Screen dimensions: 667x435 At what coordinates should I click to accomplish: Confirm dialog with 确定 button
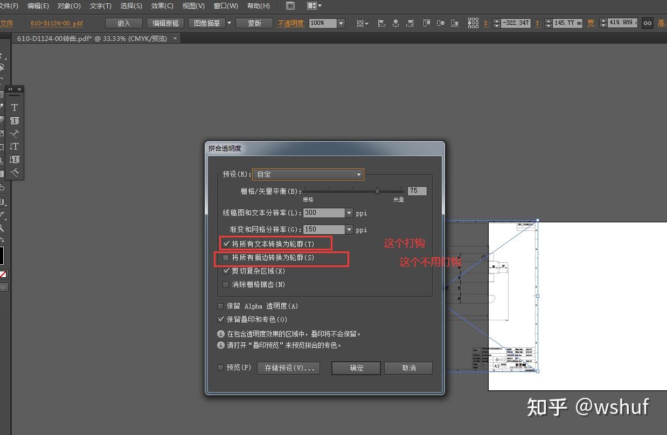(x=356, y=368)
